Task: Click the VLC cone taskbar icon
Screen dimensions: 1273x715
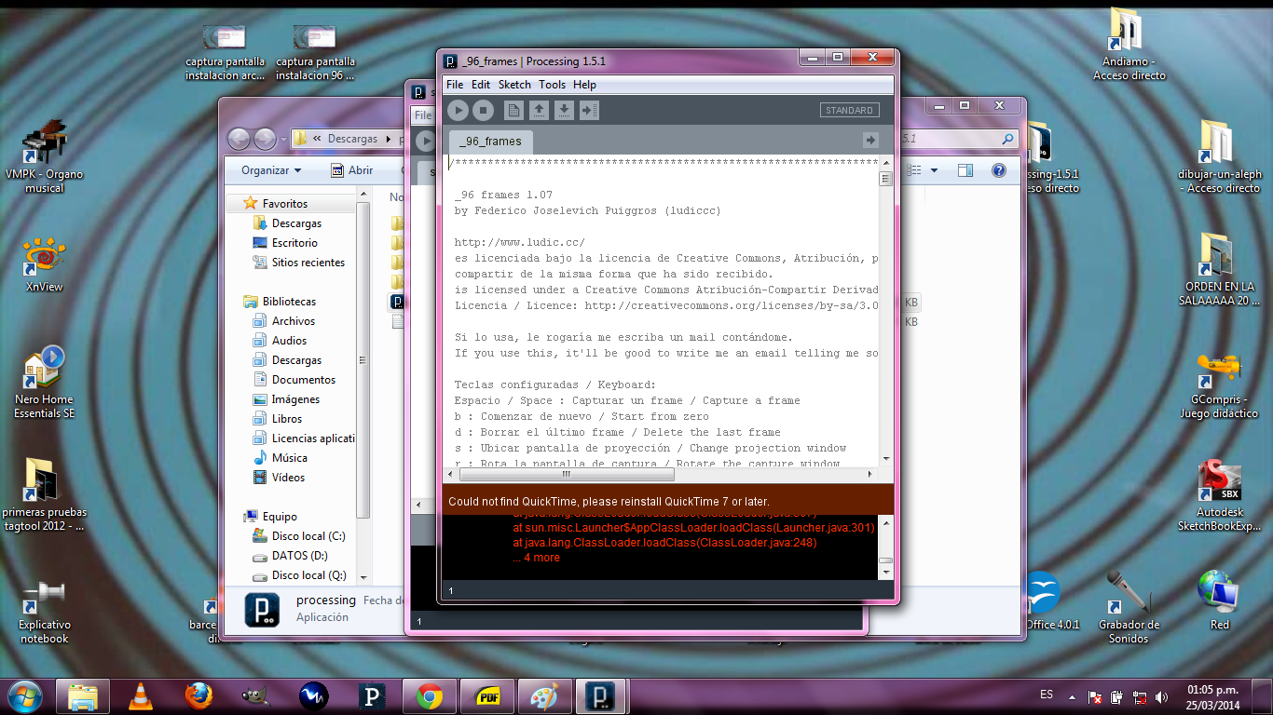Action: click(x=140, y=696)
